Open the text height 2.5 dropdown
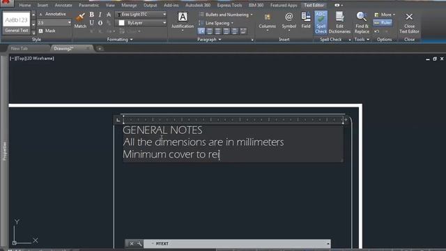 (69, 22)
